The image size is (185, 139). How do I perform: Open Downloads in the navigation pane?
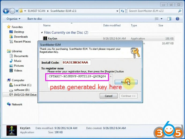21,37
